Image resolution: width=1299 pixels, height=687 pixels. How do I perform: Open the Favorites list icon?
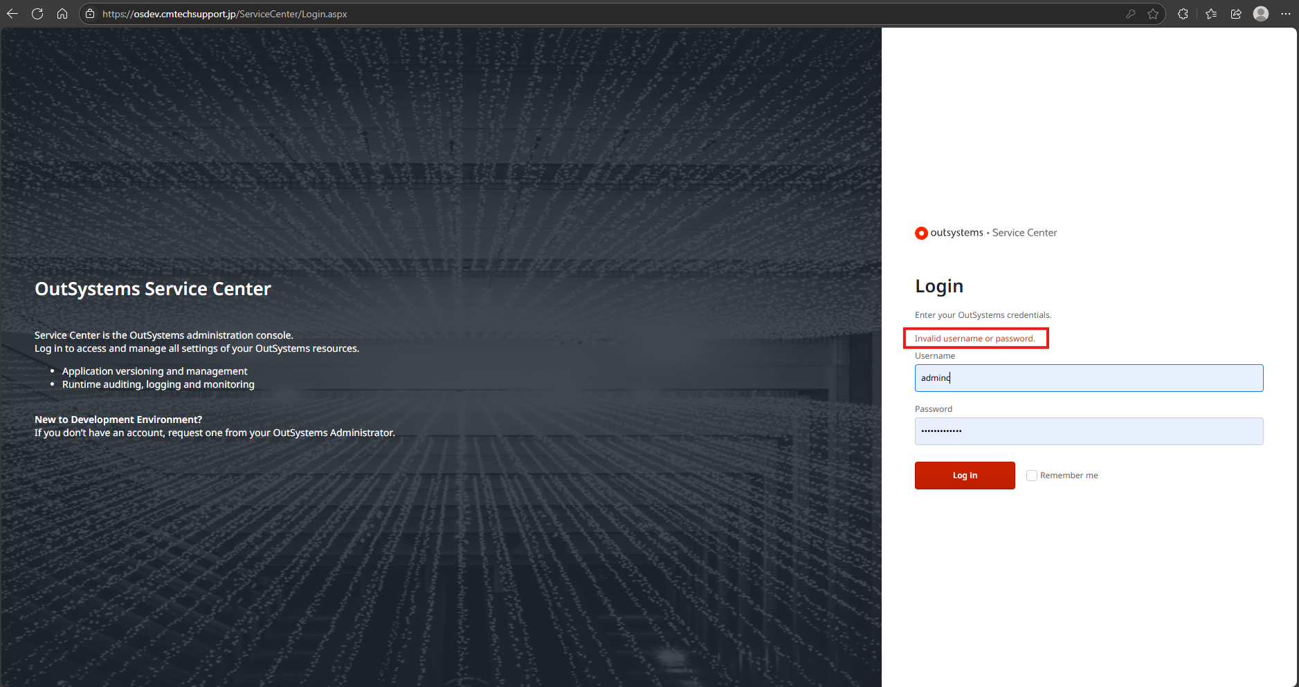pos(1211,14)
